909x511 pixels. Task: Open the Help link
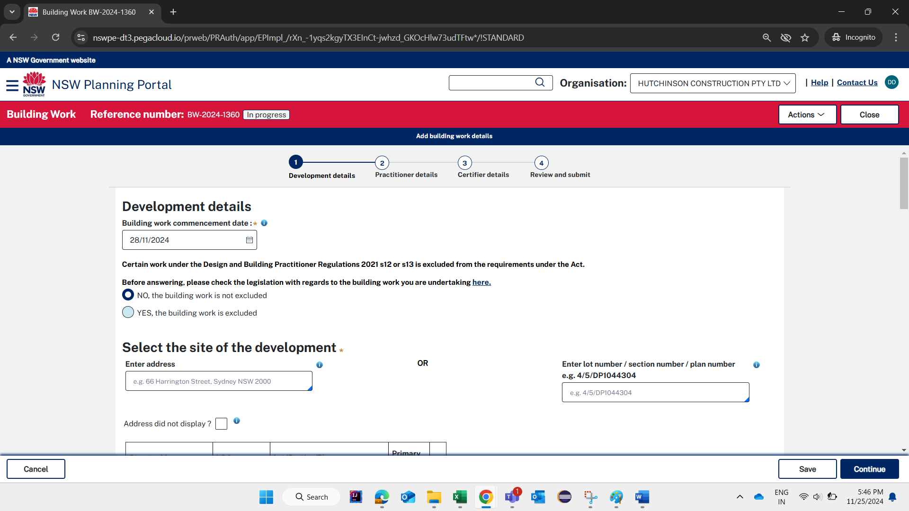pyautogui.click(x=820, y=82)
